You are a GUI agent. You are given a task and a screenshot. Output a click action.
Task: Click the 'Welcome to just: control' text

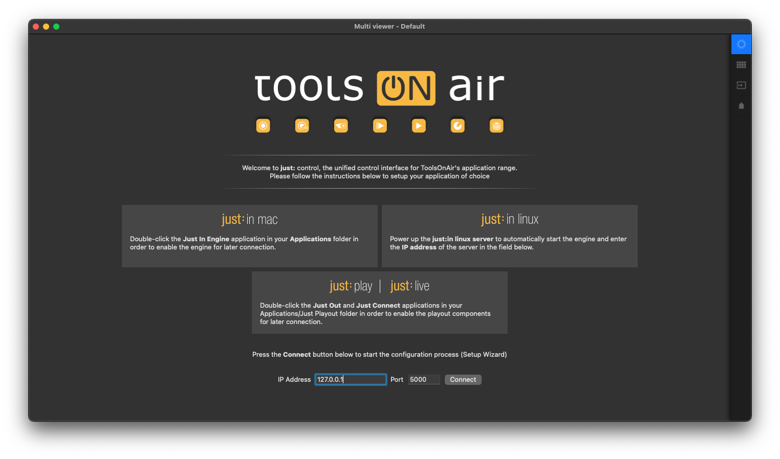click(x=380, y=172)
